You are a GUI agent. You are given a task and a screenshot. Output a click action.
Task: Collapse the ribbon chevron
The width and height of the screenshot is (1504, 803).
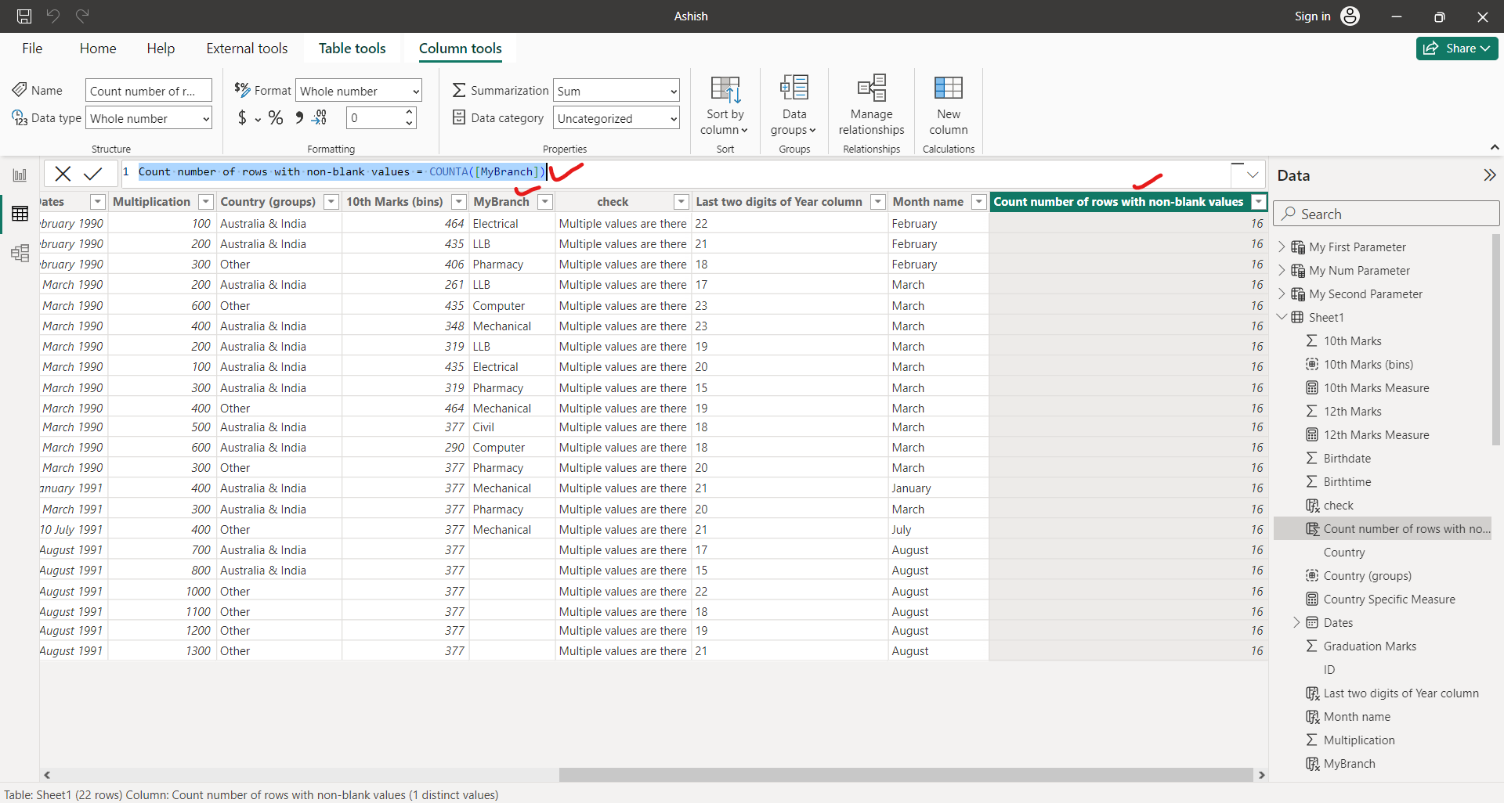[1494, 147]
